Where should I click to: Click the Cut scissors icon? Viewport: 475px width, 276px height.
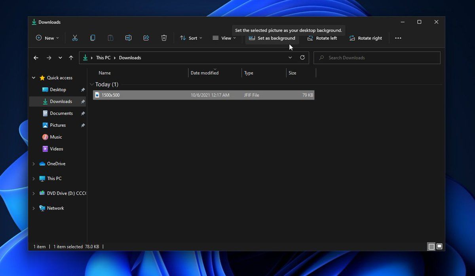[x=75, y=38]
